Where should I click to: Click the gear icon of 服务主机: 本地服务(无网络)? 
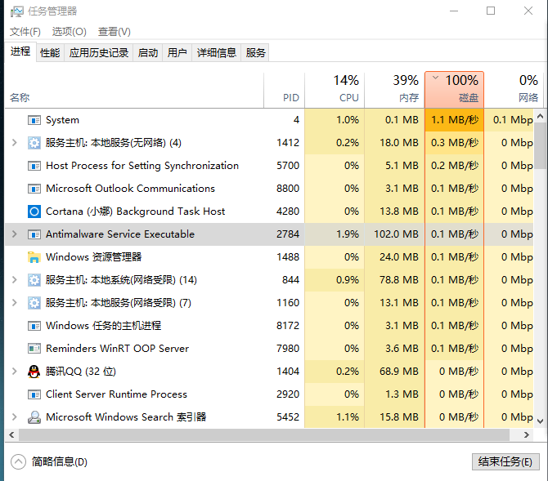click(x=34, y=143)
